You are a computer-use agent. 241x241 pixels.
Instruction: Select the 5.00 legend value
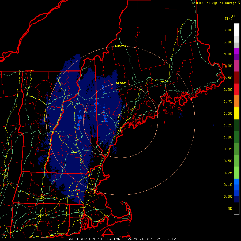(x=228, y=42)
